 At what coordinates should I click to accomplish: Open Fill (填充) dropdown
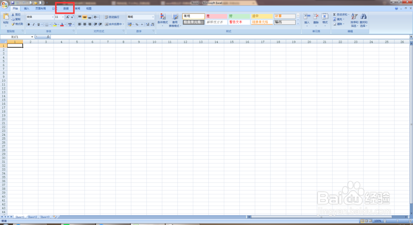[x=339, y=19]
